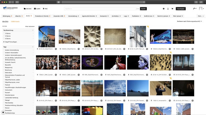
Task: Click pin icon on Mein Upload tab
Action: (x=182, y=16)
